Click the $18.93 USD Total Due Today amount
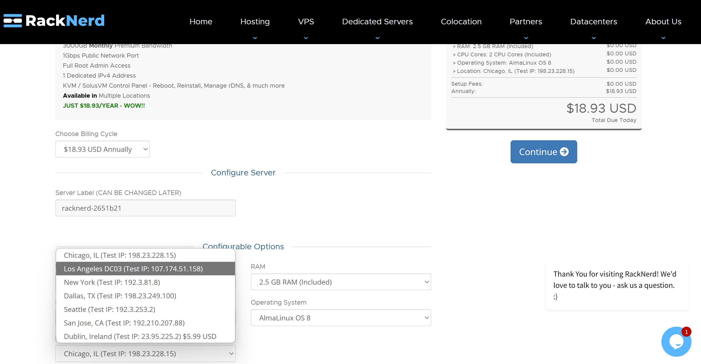The width and height of the screenshot is (701, 364). coord(601,108)
